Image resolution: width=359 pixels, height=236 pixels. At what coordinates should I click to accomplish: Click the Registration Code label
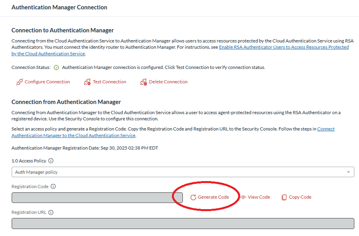pyautogui.click(x=30, y=187)
